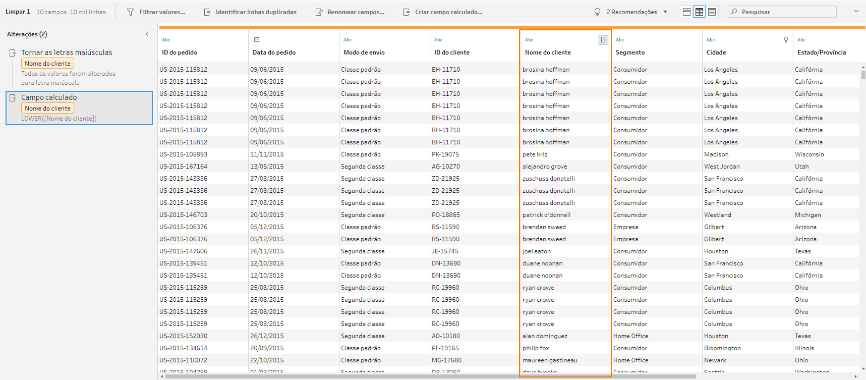
Task: Select the Campo calculado change entry
Action: (79, 107)
